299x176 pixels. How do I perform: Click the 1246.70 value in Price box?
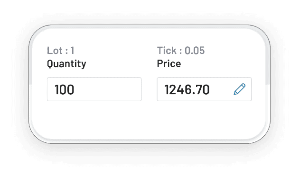187,89
